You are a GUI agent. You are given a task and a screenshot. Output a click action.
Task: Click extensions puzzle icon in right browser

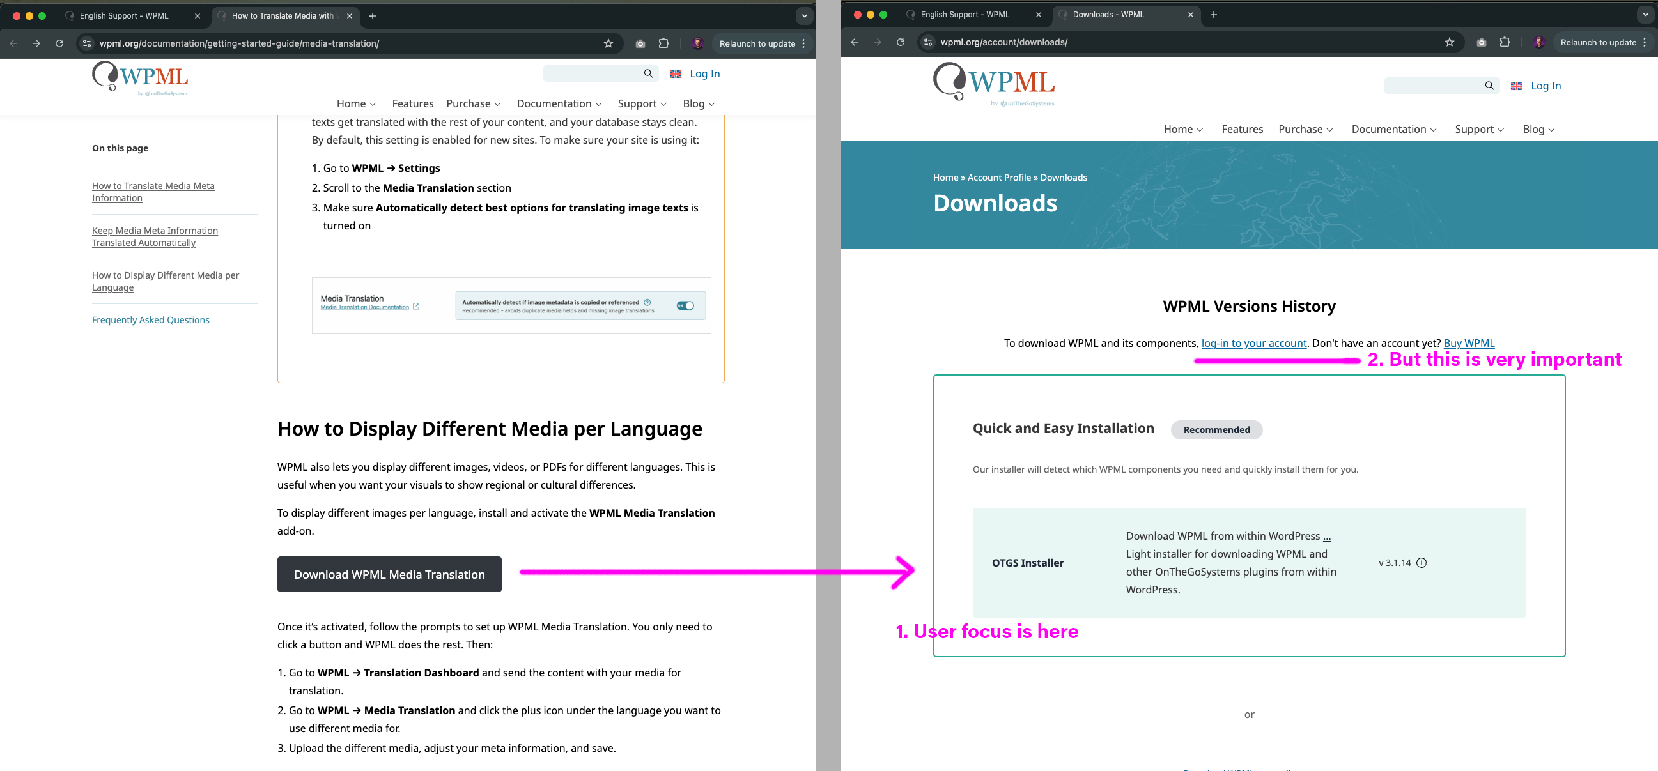[x=1504, y=42]
